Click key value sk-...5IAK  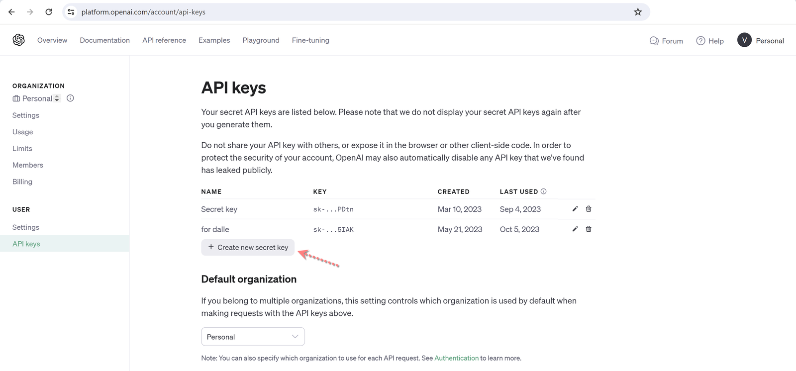(333, 229)
